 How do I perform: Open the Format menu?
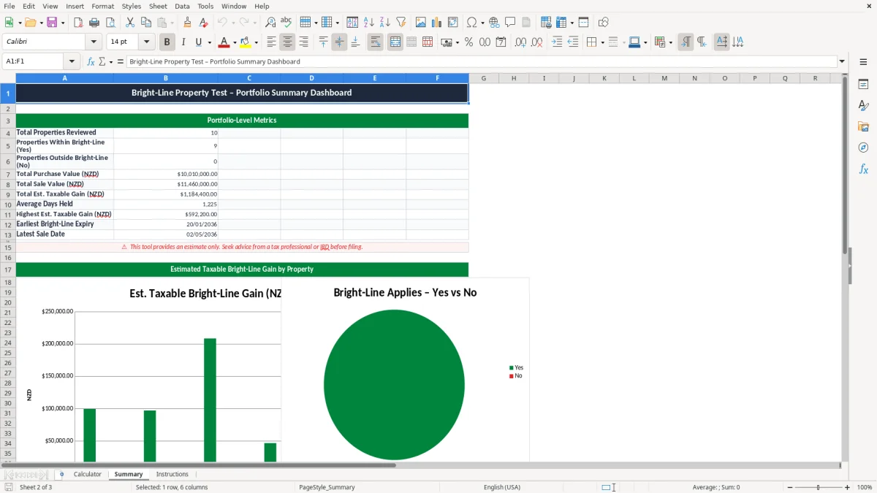(x=102, y=6)
